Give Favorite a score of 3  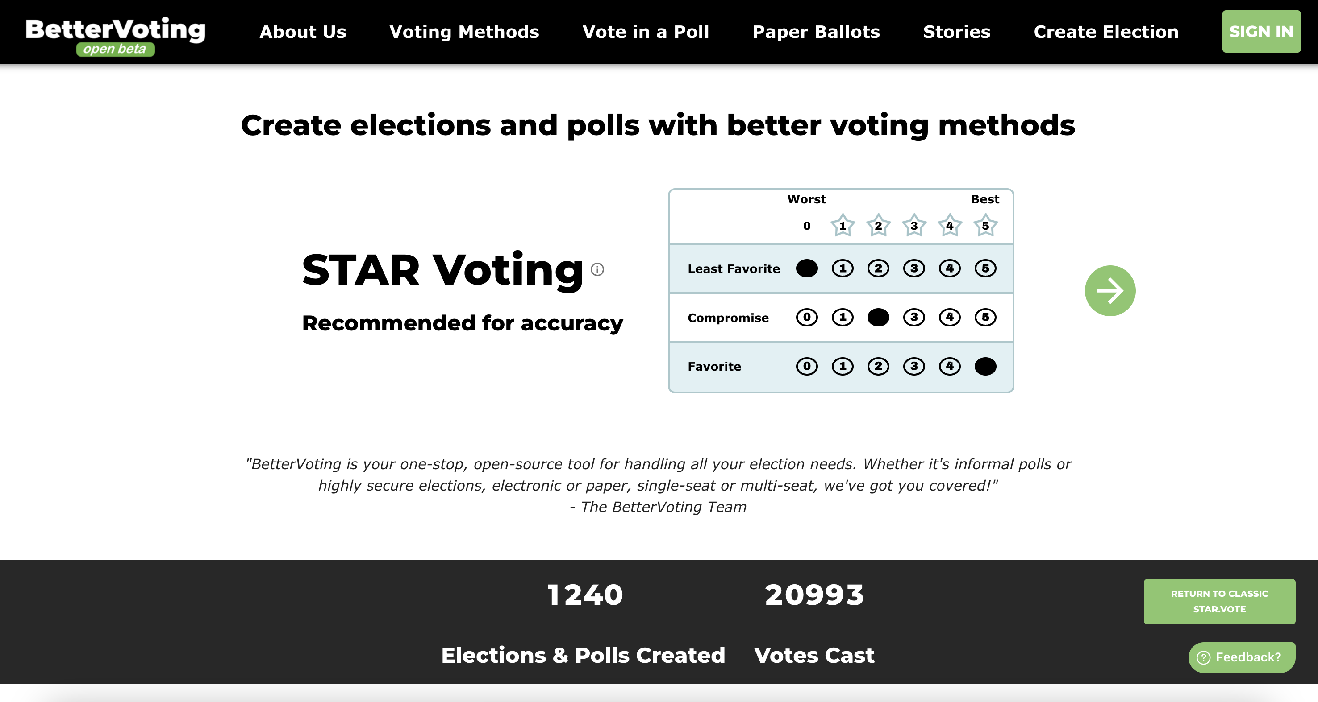coord(914,366)
